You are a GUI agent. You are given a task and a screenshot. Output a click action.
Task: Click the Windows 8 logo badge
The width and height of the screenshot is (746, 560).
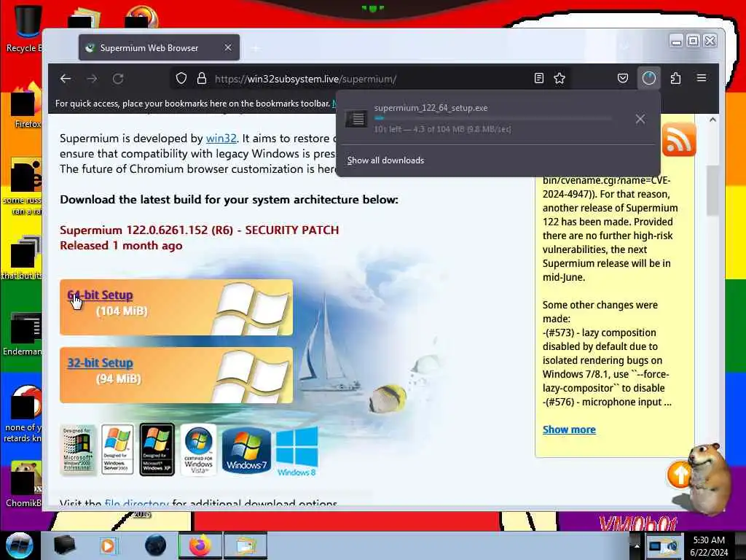coord(297,451)
